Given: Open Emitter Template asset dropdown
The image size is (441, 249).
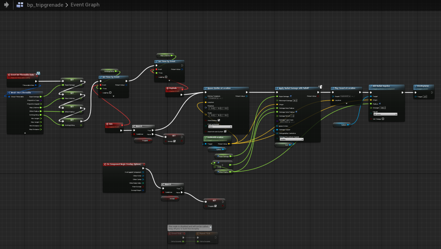Looking at the screenshot, I should click(x=214, y=98).
